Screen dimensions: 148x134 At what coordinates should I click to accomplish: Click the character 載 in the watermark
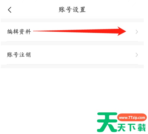pyautogui.click(x=142, y=127)
